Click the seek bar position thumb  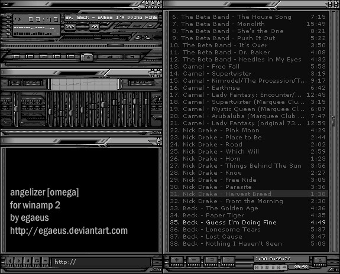[x=115, y=45]
